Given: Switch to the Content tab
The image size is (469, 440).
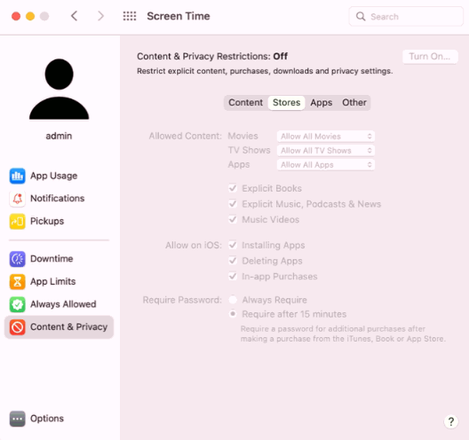Looking at the screenshot, I should pyautogui.click(x=245, y=102).
